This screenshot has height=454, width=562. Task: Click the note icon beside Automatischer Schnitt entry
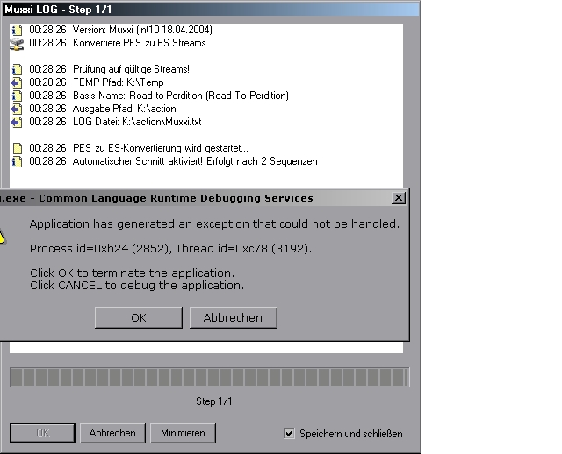click(16, 161)
